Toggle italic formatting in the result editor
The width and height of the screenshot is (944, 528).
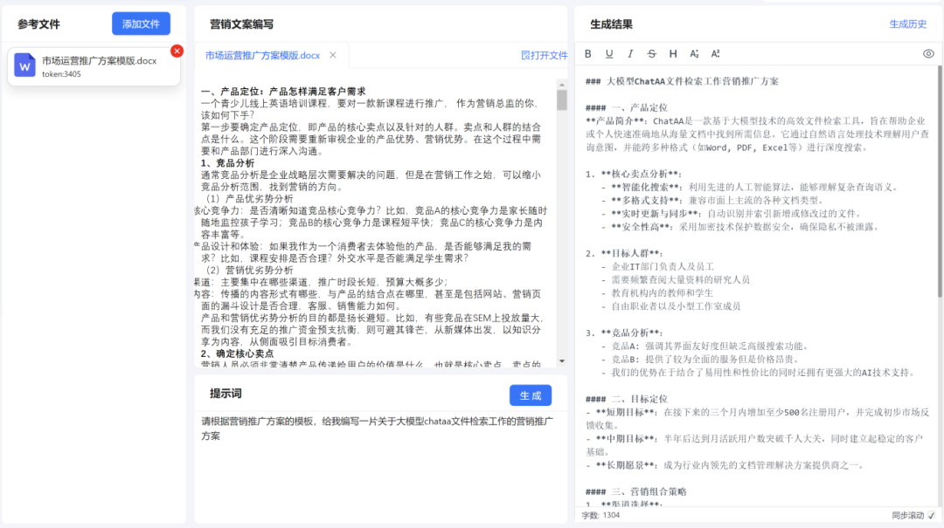click(x=630, y=53)
